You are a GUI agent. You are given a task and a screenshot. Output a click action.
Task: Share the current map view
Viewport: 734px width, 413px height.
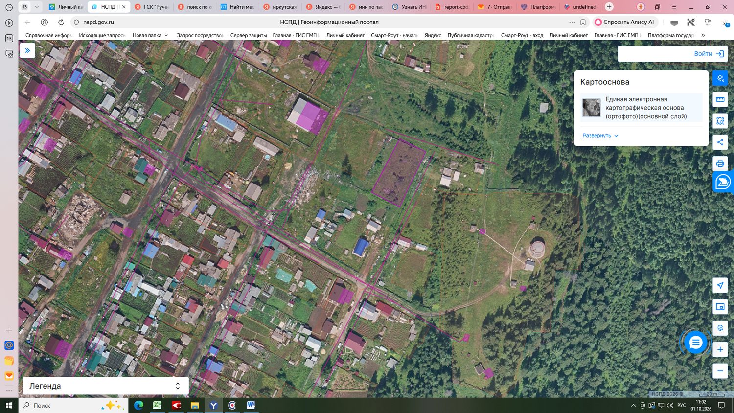coord(720,142)
